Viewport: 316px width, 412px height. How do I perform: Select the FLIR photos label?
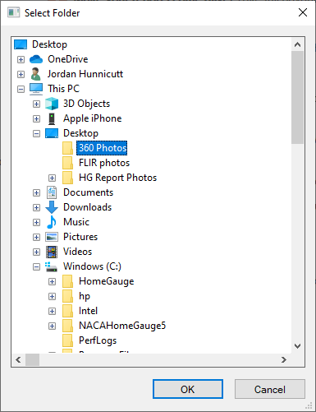tap(104, 163)
